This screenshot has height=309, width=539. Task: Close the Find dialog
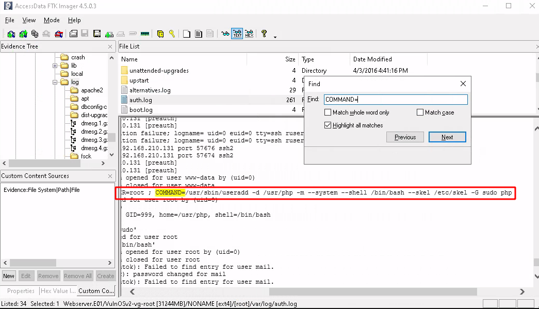pyautogui.click(x=463, y=84)
